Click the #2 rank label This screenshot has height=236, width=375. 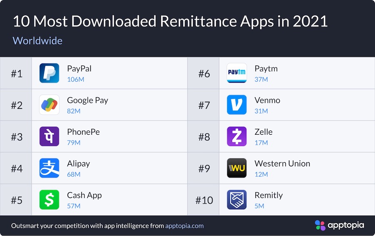17,105
